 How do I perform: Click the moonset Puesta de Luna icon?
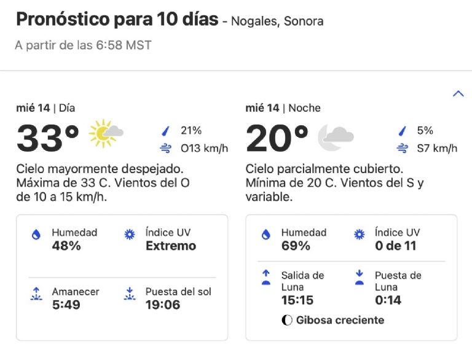360,277
